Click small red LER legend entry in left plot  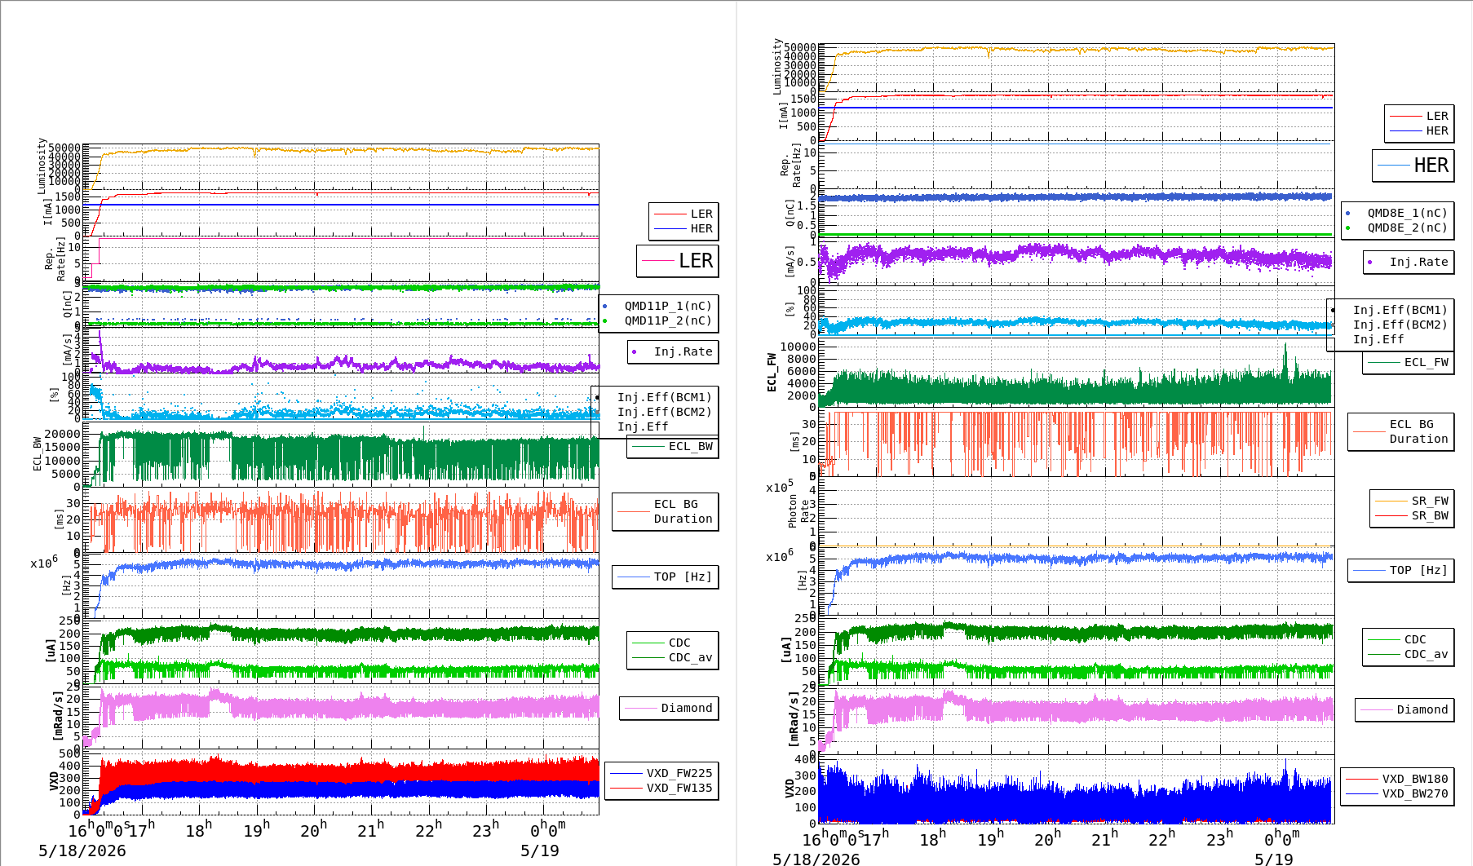click(x=701, y=214)
